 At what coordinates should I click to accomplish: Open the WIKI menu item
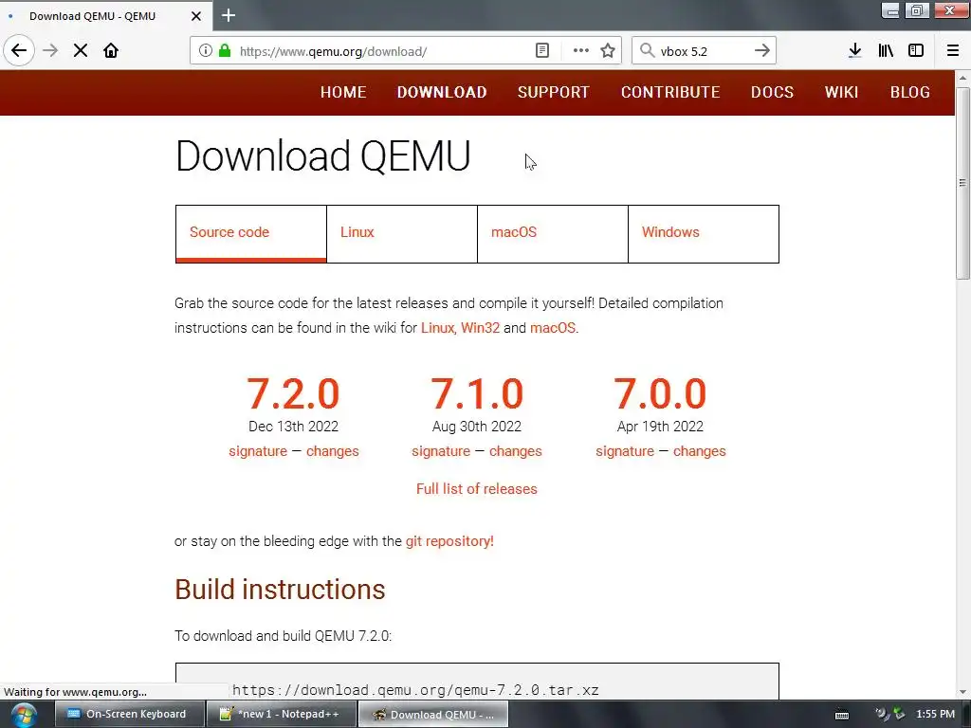point(842,92)
